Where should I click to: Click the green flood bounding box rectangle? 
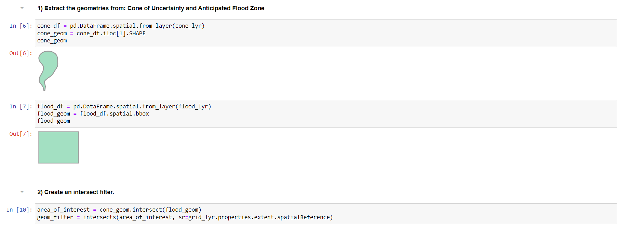click(58, 147)
